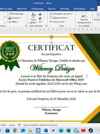This screenshot has width=100, height=134.
Task: Expand the text fill color dropdown arrow
Action: (x=44, y=14)
